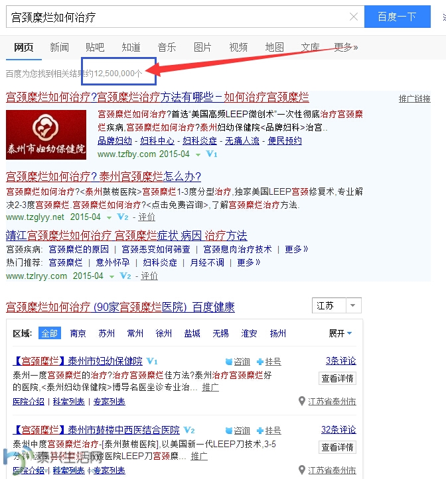Click the V2 badge next to www.tzglyy.net
446x479 pixels.
[122, 217]
